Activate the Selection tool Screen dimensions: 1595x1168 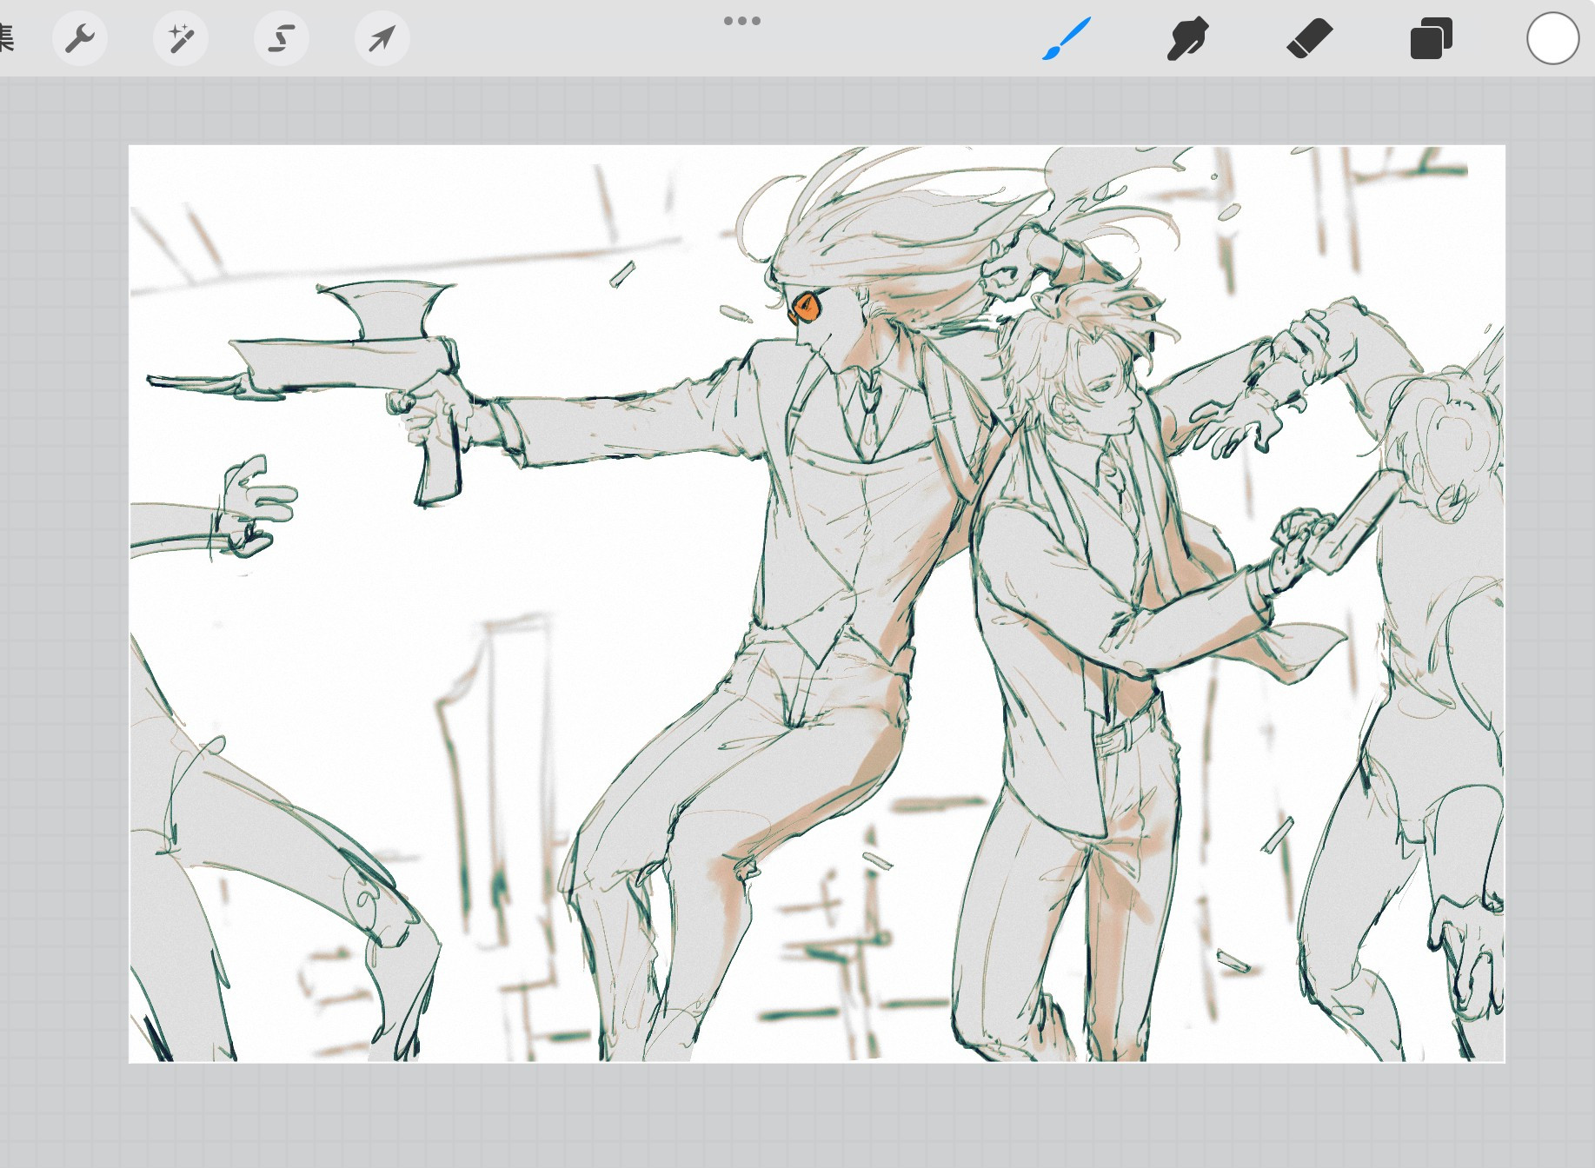coord(282,38)
